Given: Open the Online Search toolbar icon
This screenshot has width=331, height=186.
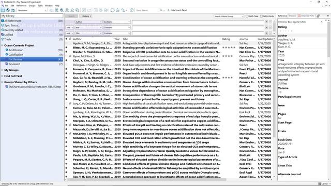Looking at the screenshot, I should tap(62, 10).
